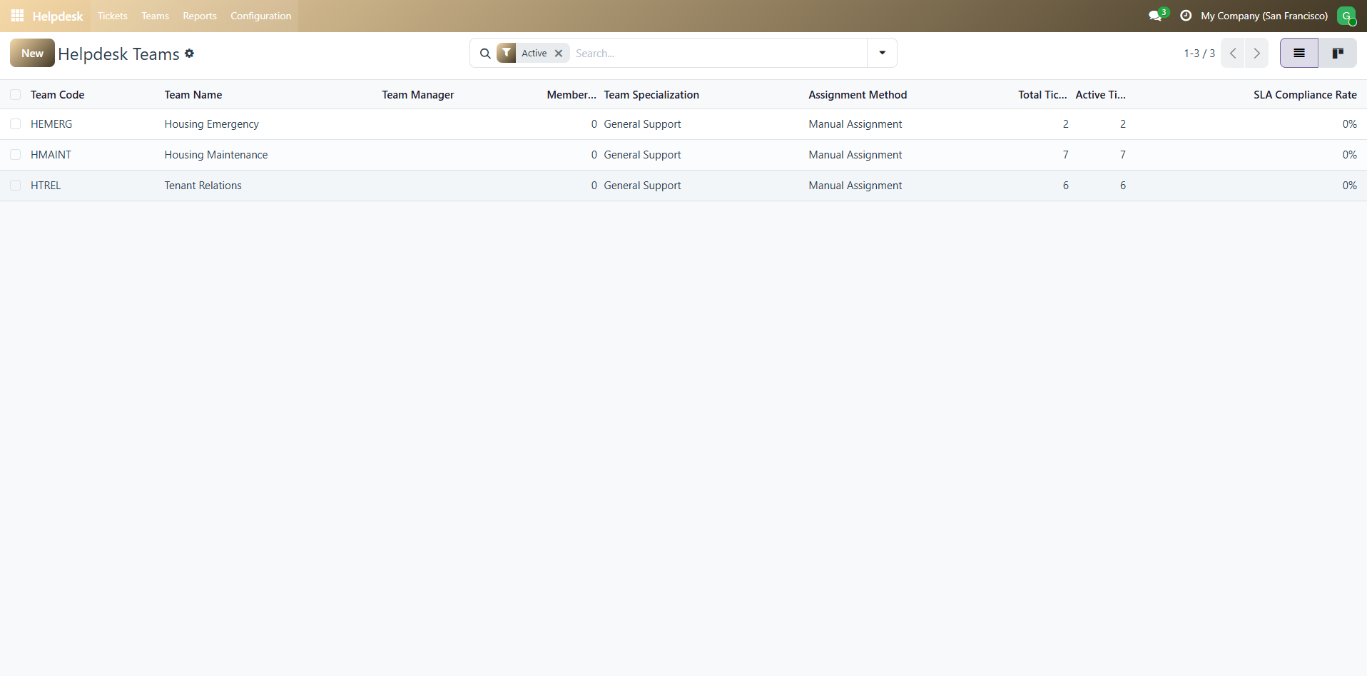
Task: Switch to list view
Action: pyautogui.click(x=1299, y=54)
